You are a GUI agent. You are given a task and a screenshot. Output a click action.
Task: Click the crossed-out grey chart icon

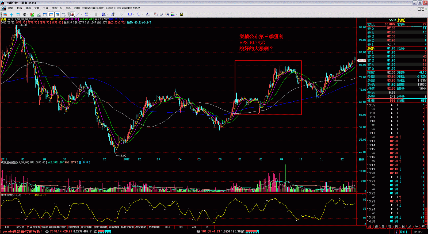coord(39,14)
